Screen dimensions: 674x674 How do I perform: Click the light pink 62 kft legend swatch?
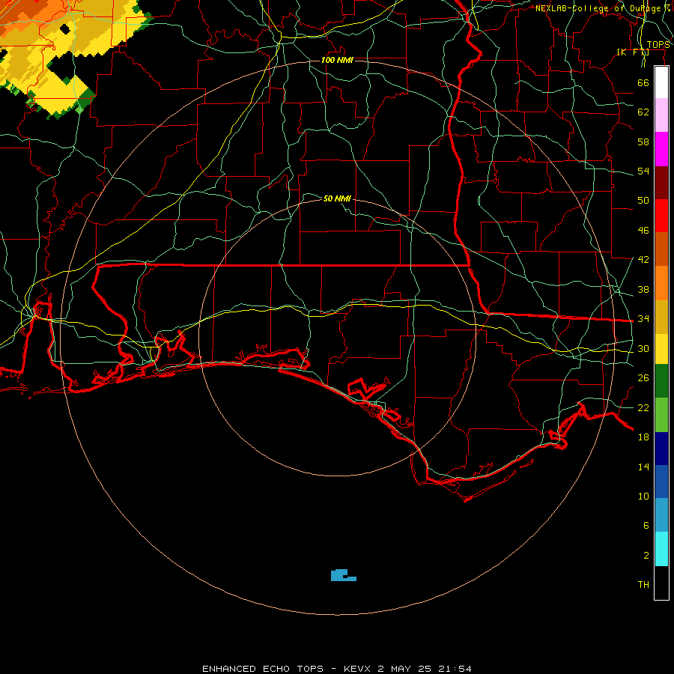[661, 115]
